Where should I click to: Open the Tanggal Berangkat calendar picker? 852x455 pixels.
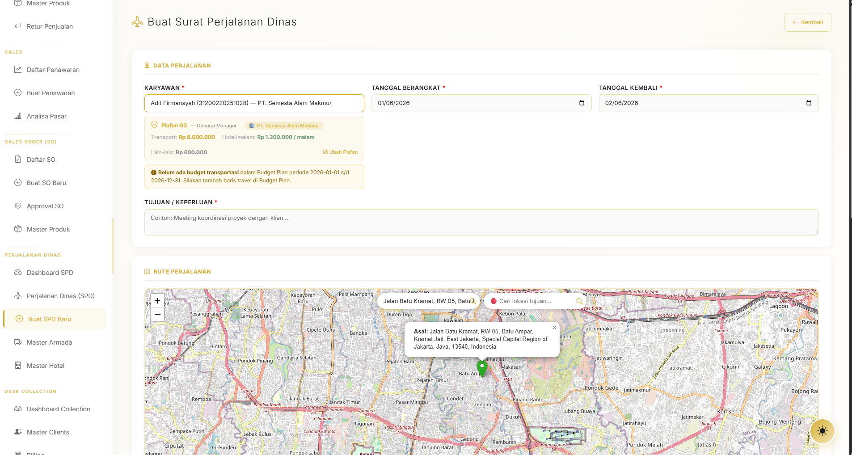pos(582,103)
